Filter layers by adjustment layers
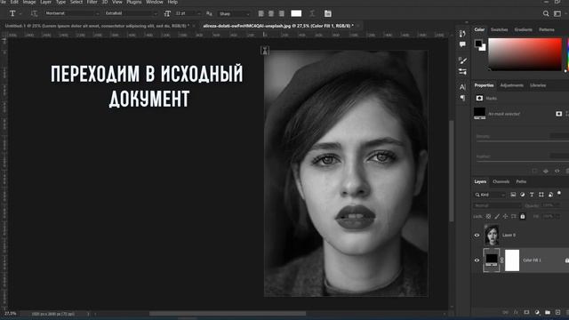Viewport: 569px width, 320px height. 522,195
